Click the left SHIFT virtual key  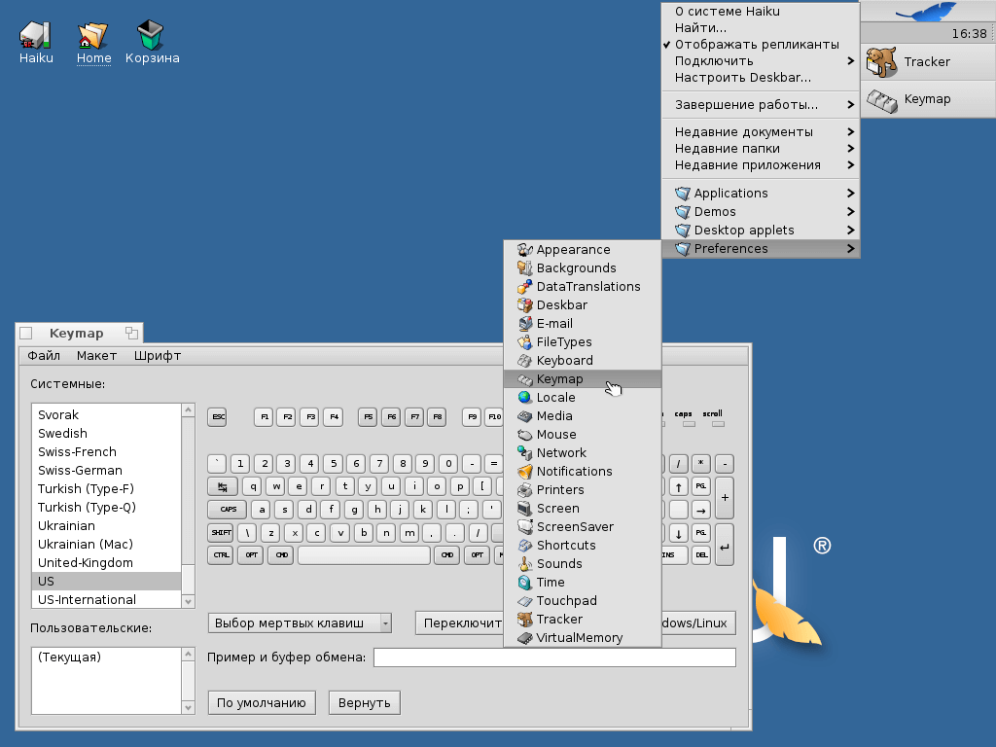221,533
